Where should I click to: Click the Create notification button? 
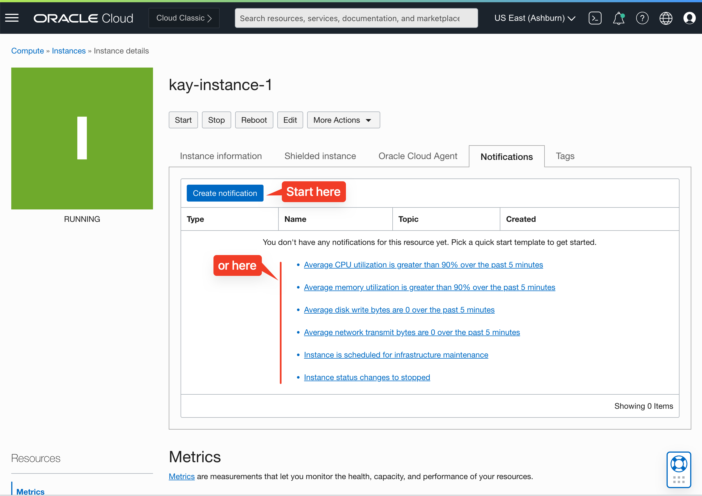tap(225, 193)
